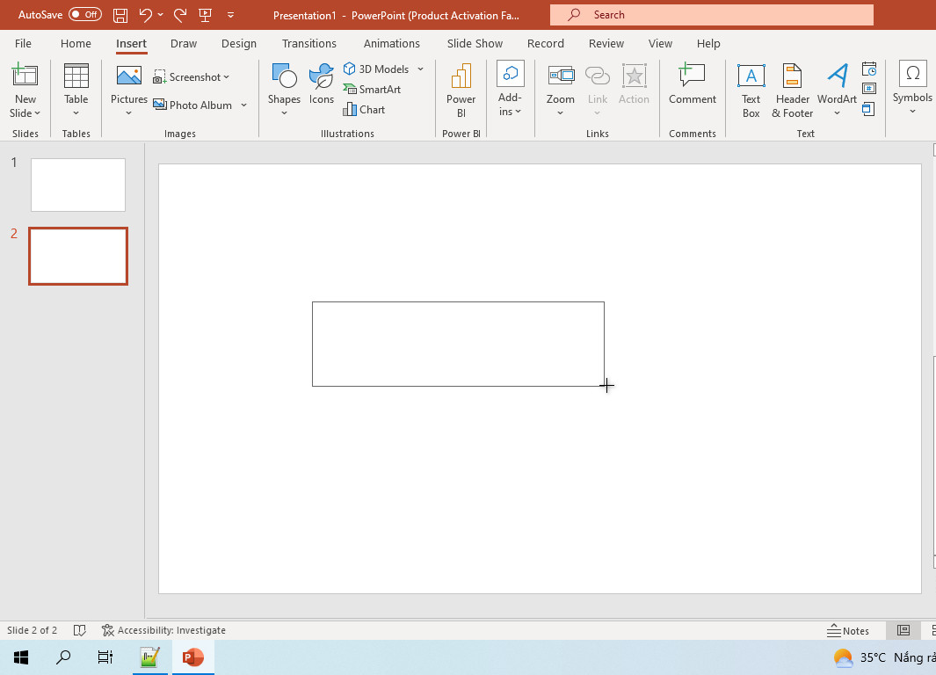Click the Search box in title bar

712,15
